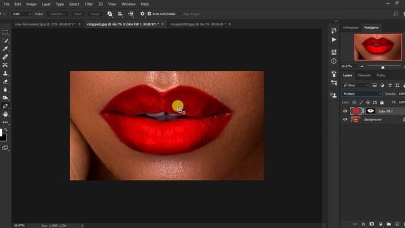Open the Info panel icon
This screenshot has width=405, height=228.
[333, 61]
